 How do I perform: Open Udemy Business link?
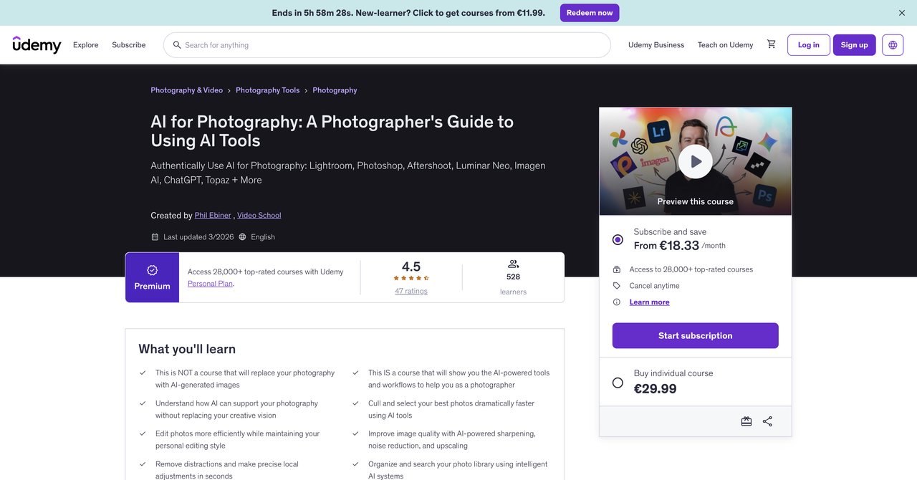(656, 45)
